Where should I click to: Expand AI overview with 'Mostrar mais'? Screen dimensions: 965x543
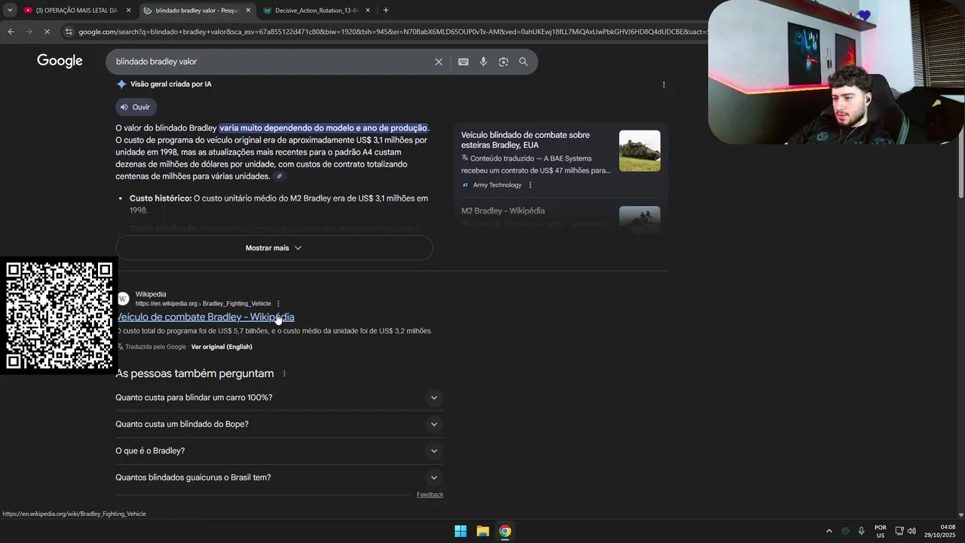[x=274, y=248]
